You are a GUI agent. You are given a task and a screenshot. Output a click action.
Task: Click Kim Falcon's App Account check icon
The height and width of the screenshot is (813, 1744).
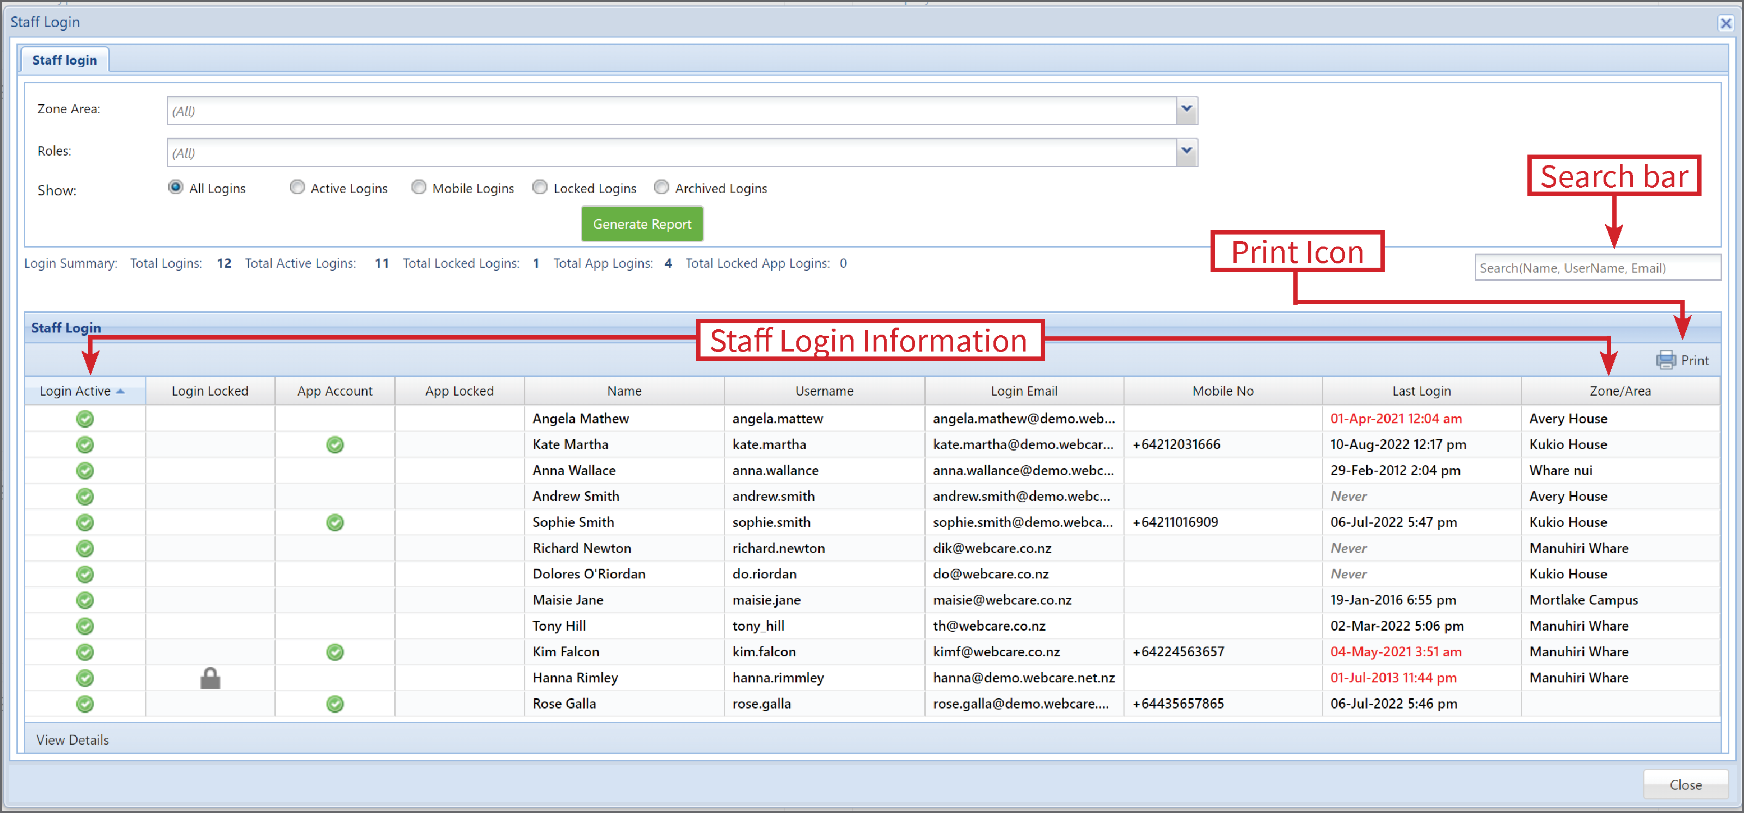point(334,652)
